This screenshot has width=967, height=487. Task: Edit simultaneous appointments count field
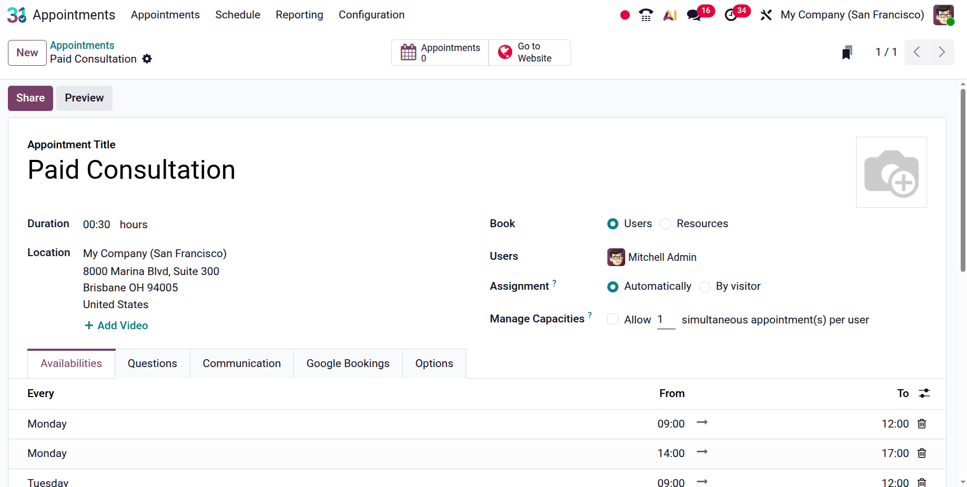pos(666,320)
